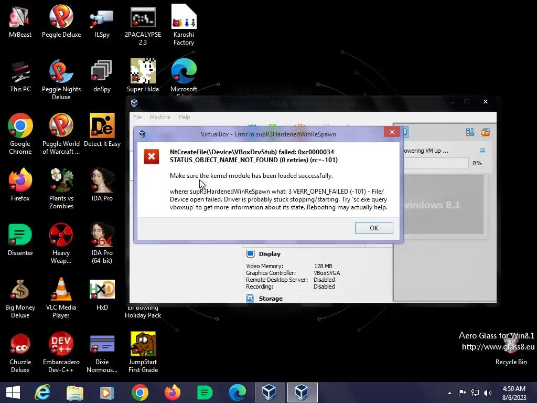Image resolution: width=537 pixels, height=403 pixels.
Task: Select the Embarcadero Dev-C++ shortcut
Action: point(61,353)
